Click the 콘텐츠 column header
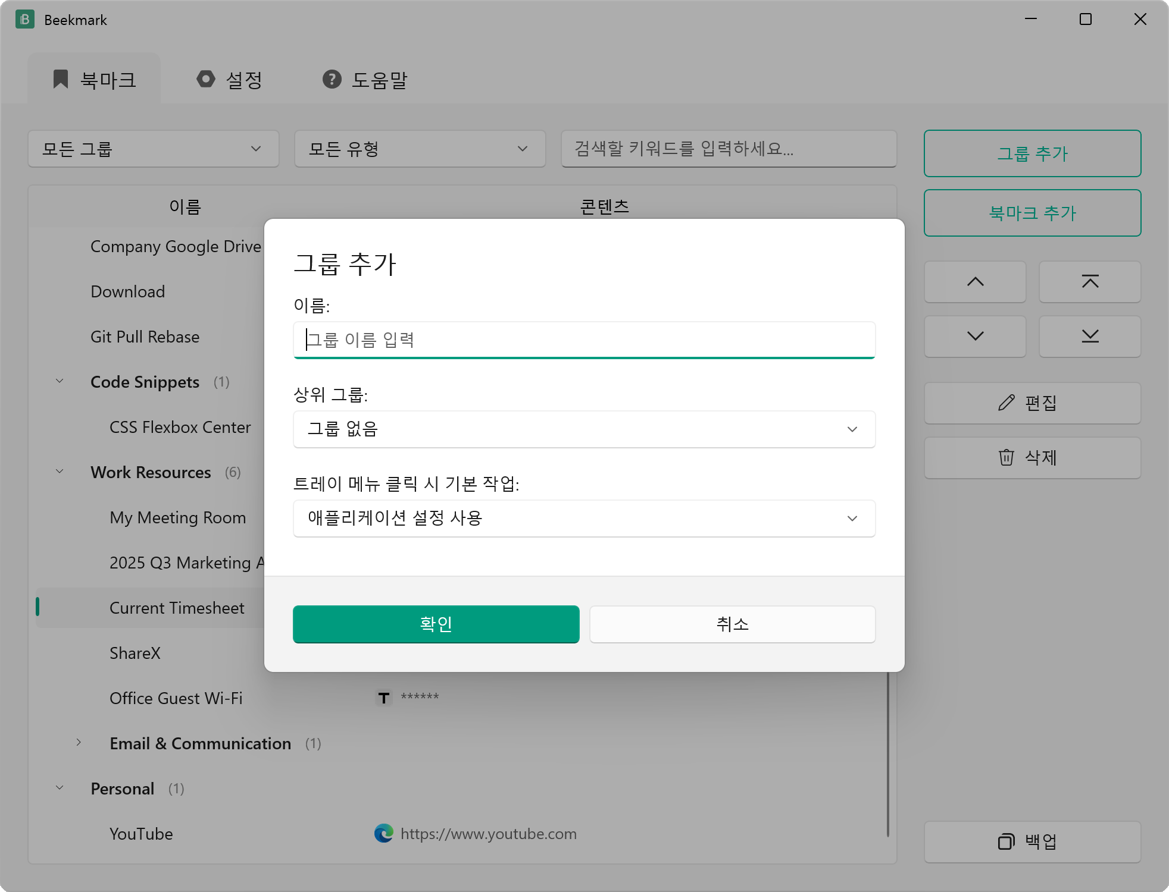Image resolution: width=1169 pixels, height=892 pixels. click(x=605, y=207)
